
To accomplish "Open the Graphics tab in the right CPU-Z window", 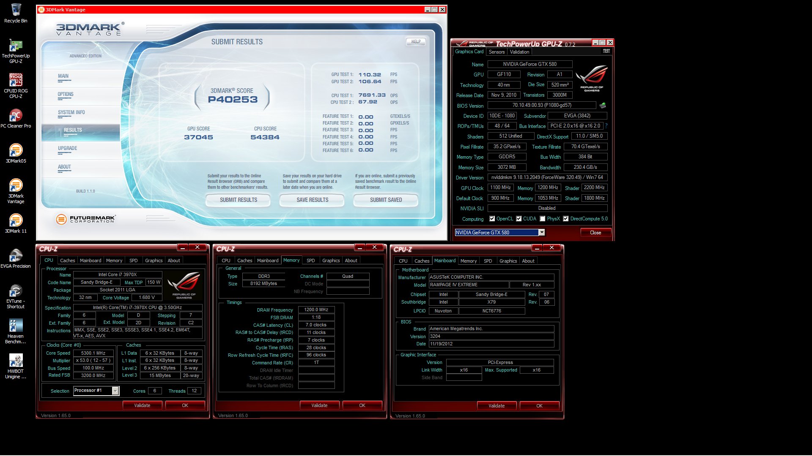I will pos(508,261).
